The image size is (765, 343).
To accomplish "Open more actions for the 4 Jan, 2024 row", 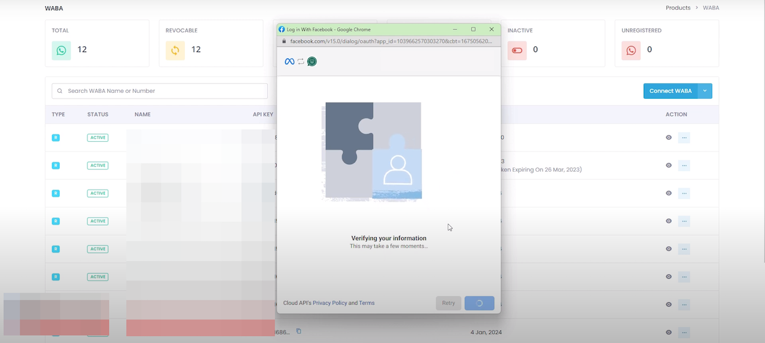I will (684, 332).
